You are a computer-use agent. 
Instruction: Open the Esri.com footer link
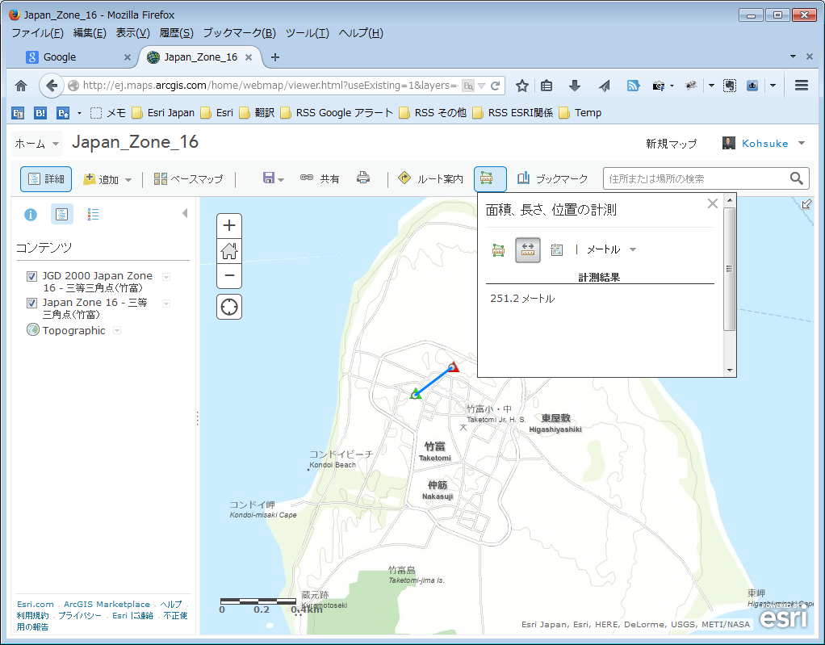point(36,604)
